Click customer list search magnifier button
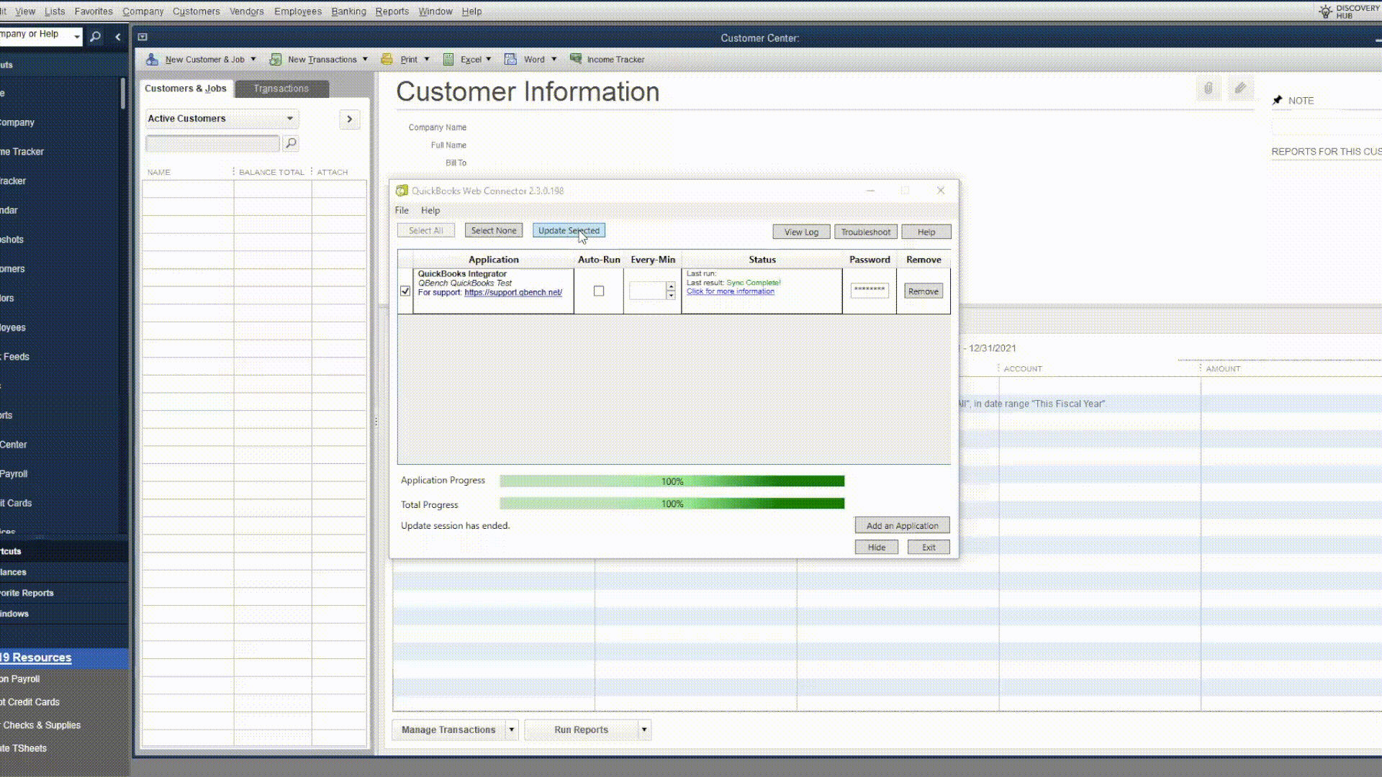The height and width of the screenshot is (777, 1382). (291, 144)
